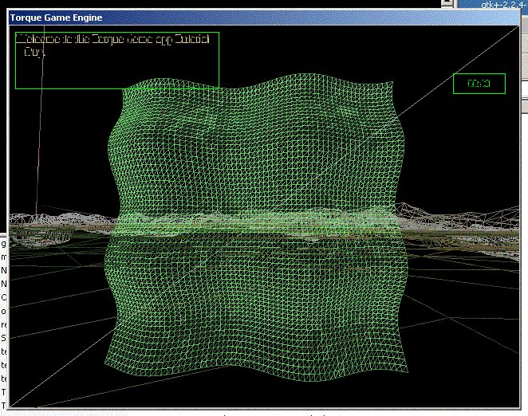528x416 pixels.
Task: Click the small green counter box
Action: click(x=479, y=83)
